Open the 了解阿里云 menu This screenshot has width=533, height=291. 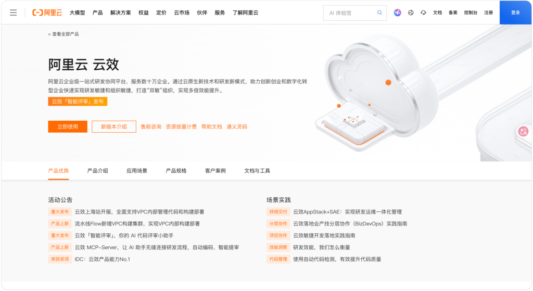click(245, 12)
